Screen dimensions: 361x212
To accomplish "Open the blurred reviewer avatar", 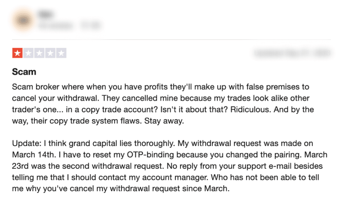I will point(23,20).
